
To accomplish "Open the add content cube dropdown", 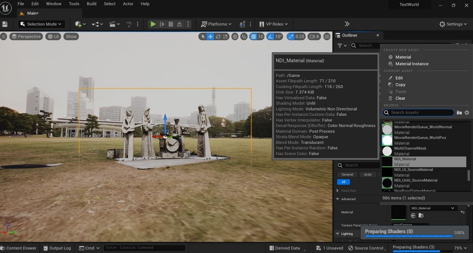I will point(80,24).
